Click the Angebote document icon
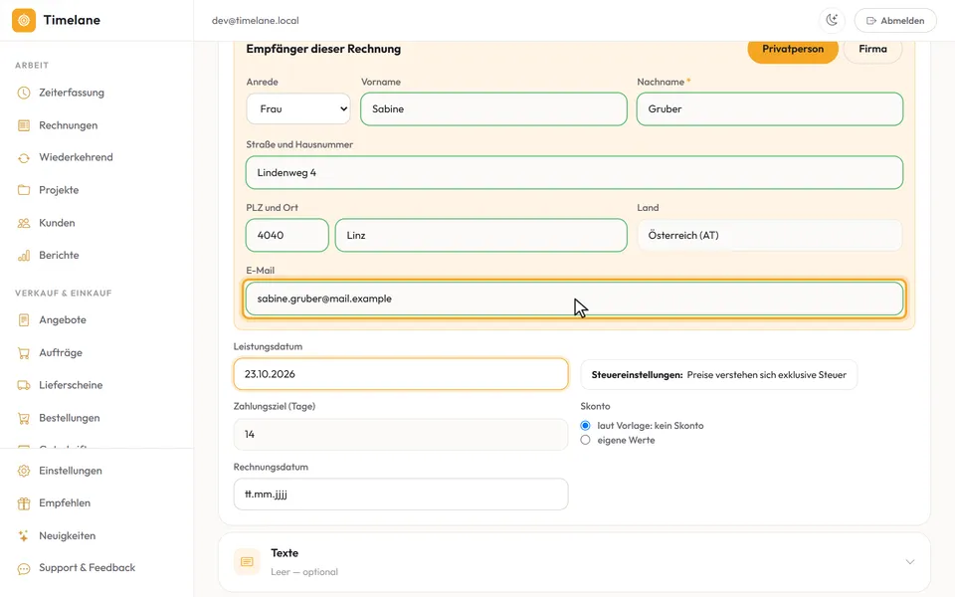This screenshot has width=955, height=597. pyautogui.click(x=24, y=319)
